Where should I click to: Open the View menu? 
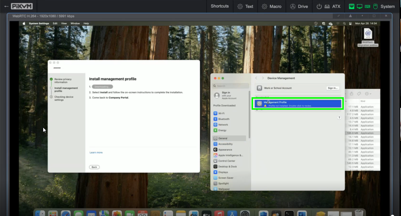coord(64,24)
